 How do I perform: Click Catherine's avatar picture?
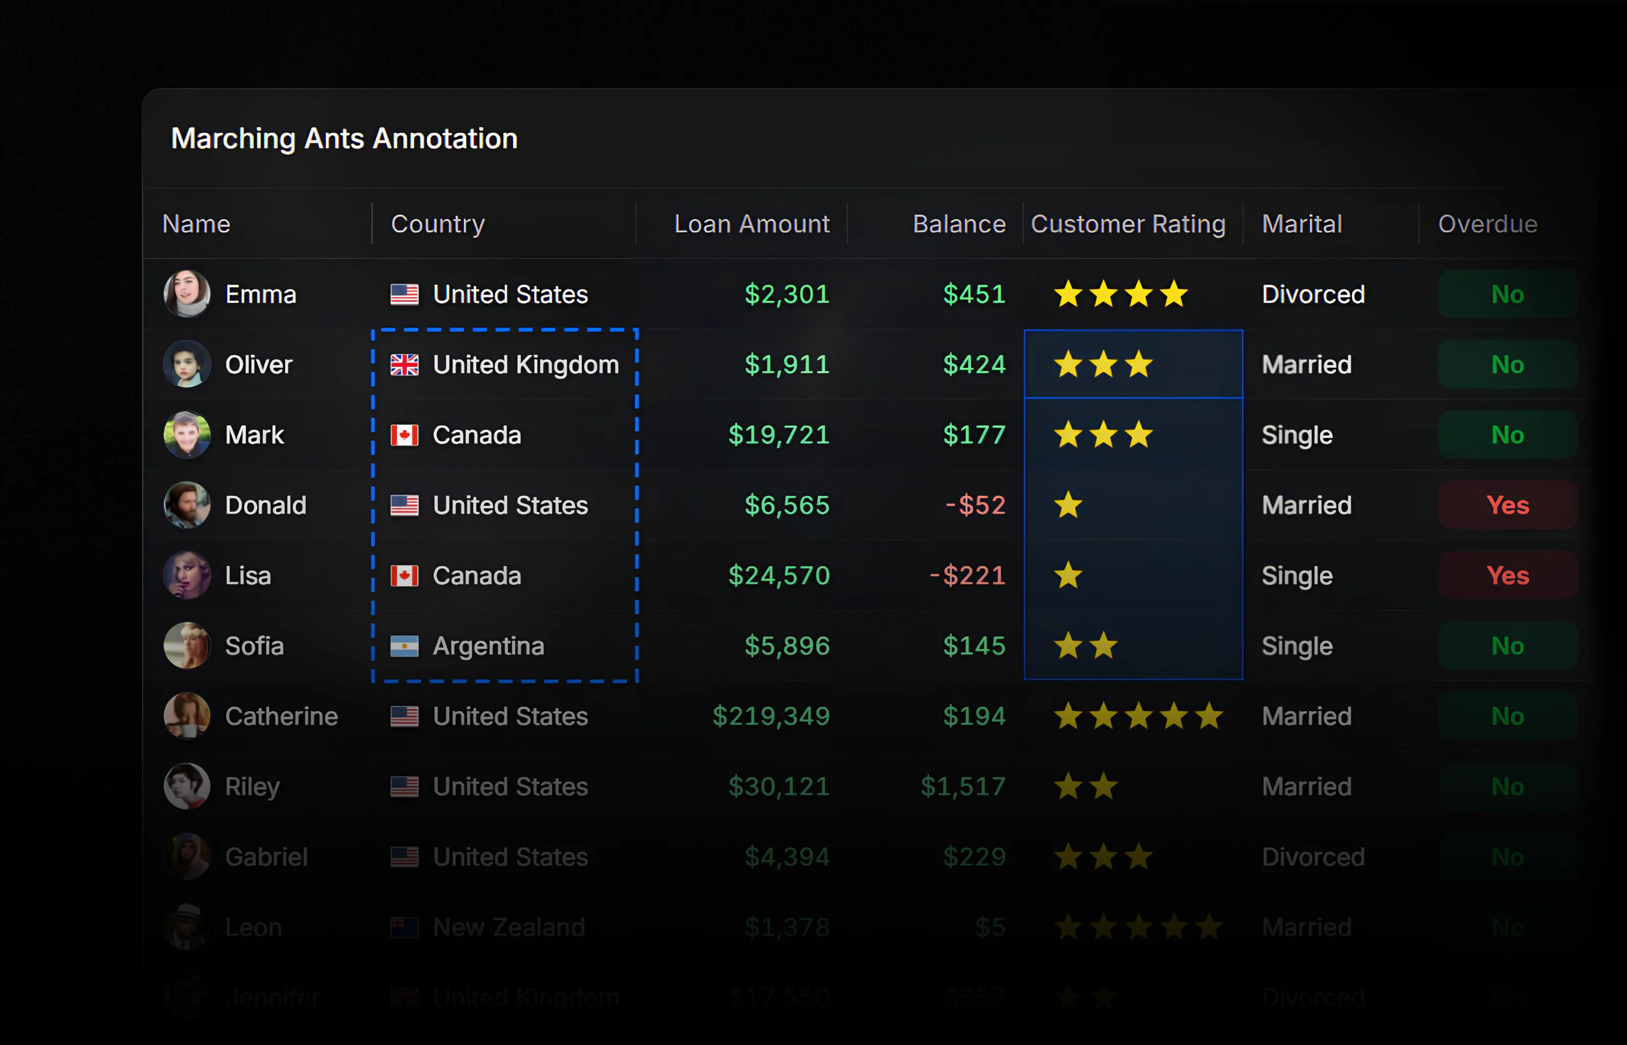coord(186,716)
